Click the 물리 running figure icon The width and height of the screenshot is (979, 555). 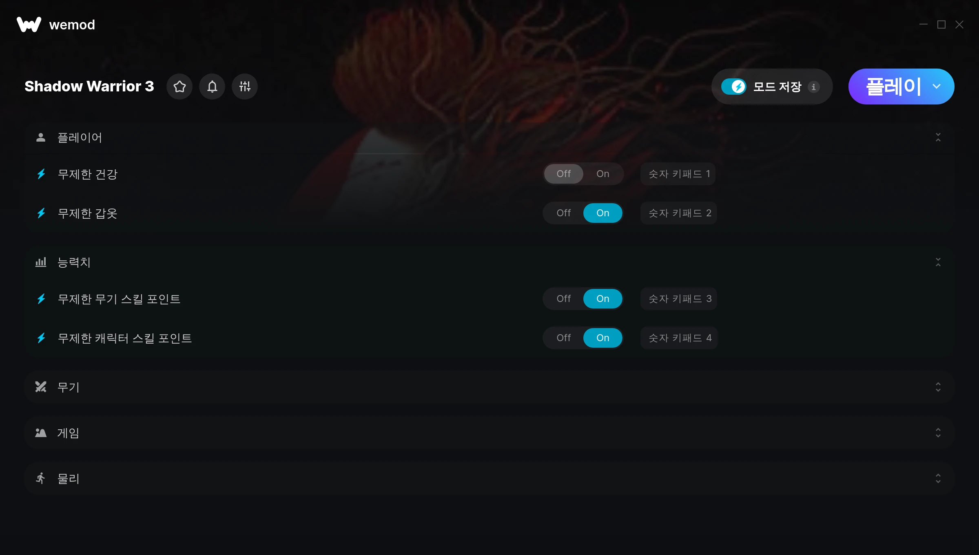click(x=41, y=478)
